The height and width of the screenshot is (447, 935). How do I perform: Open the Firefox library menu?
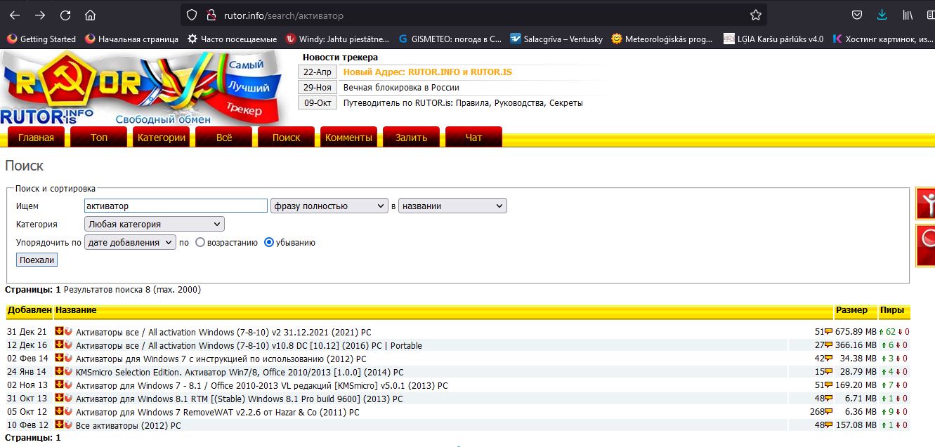point(908,15)
